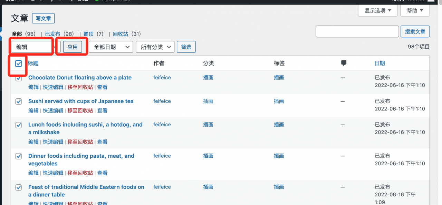
Task: View the 置顶 sticky posts
Action: click(88, 34)
